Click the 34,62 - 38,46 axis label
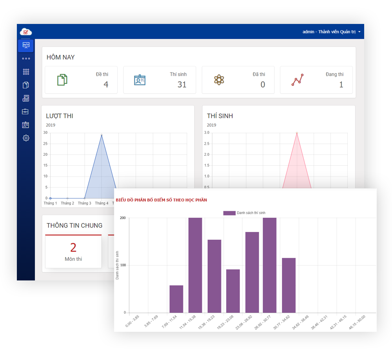The image size is (392, 353). point(301,322)
